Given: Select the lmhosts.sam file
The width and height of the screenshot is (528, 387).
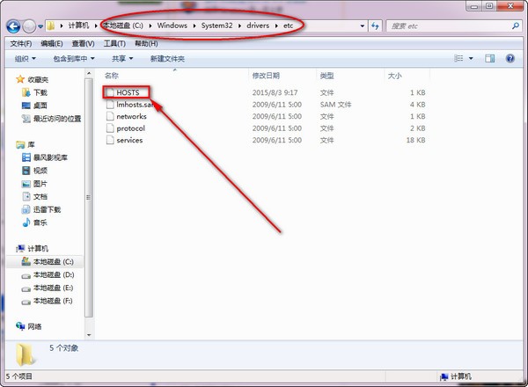Looking at the screenshot, I should click(135, 105).
